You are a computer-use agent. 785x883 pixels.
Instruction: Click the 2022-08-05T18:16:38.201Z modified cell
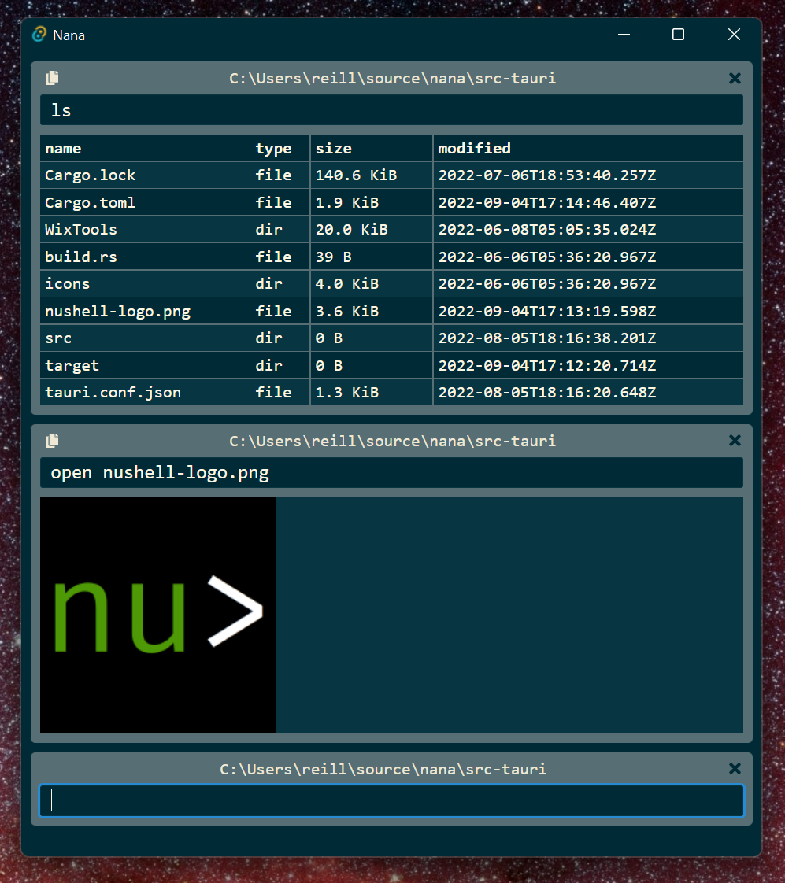coord(588,338)
